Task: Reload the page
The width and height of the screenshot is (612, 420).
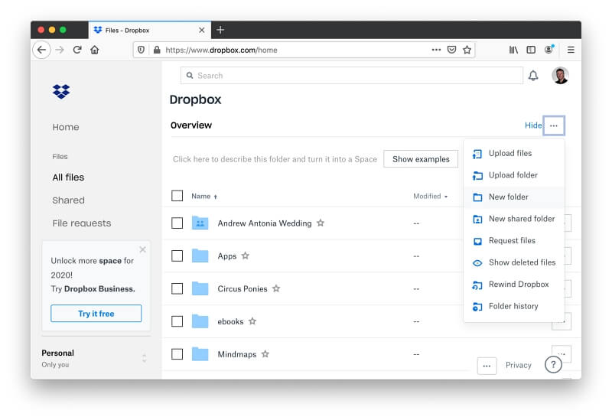Action: tap(77, 50)
